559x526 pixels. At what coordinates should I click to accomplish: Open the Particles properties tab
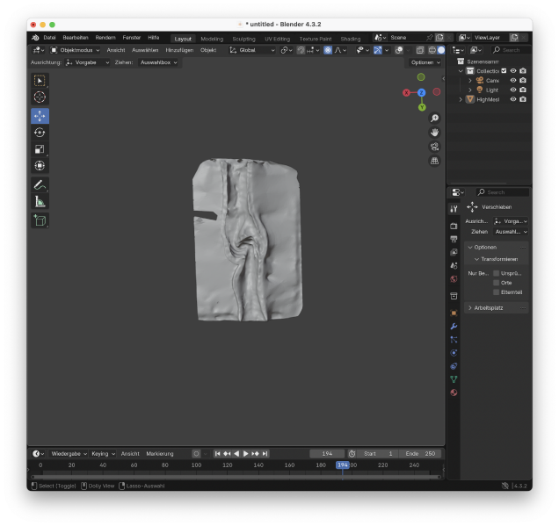454,339
